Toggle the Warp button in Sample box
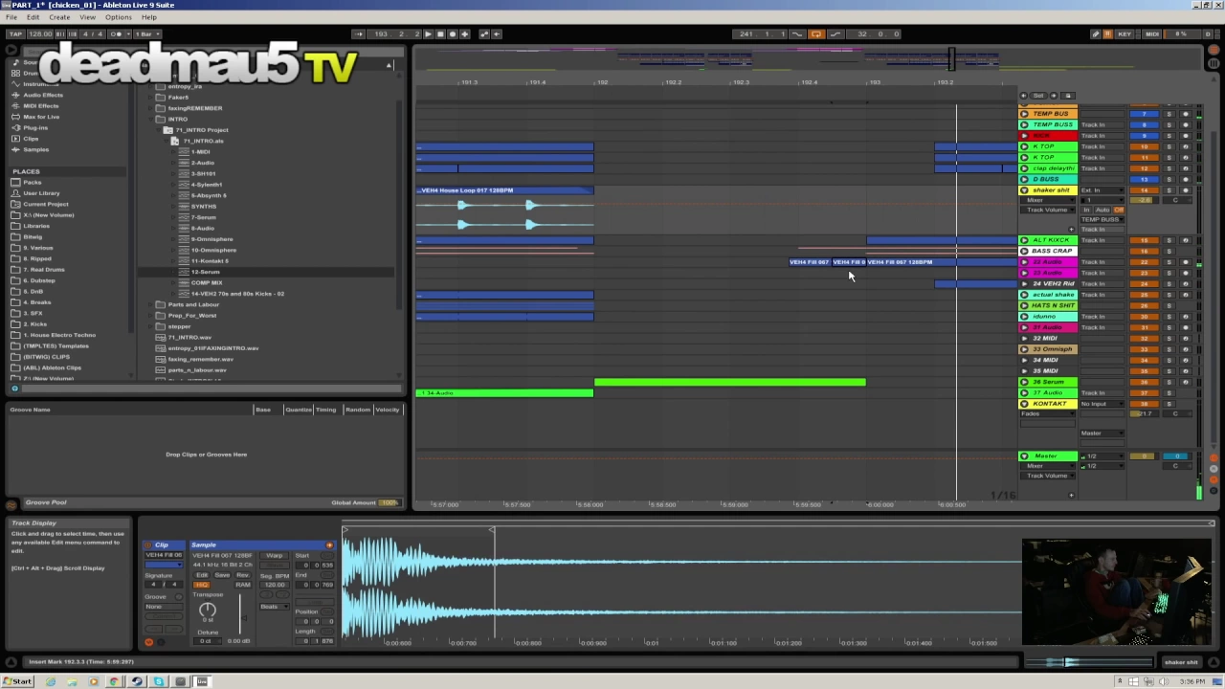 275,555
